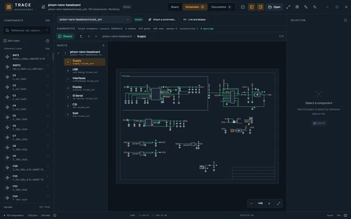Select the jetson-nano-baseboard root sheet
The image size is (351, 219).
(84, 53)
